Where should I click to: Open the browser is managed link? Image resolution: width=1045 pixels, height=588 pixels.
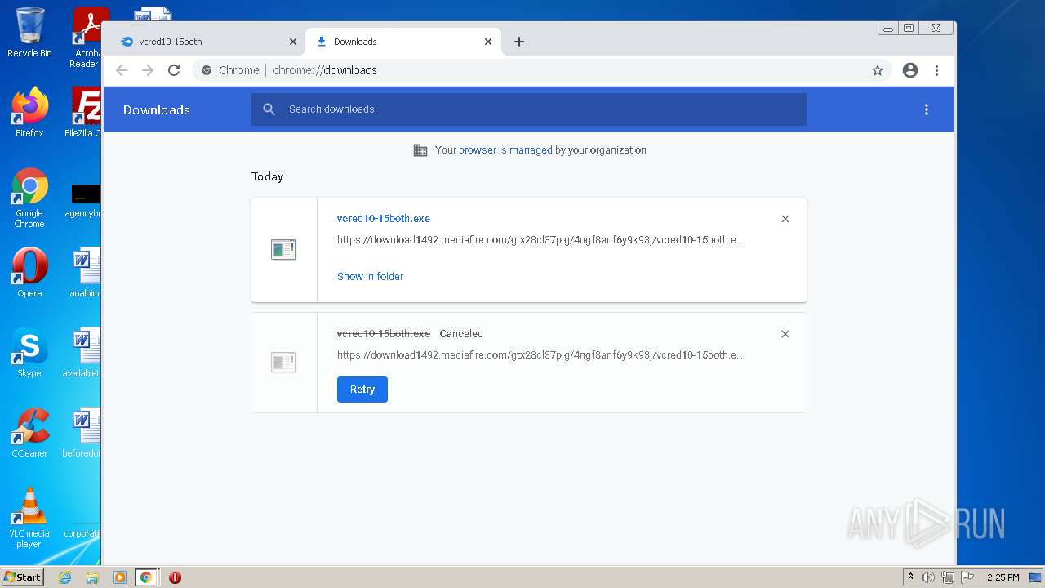[x=505, y=150]
